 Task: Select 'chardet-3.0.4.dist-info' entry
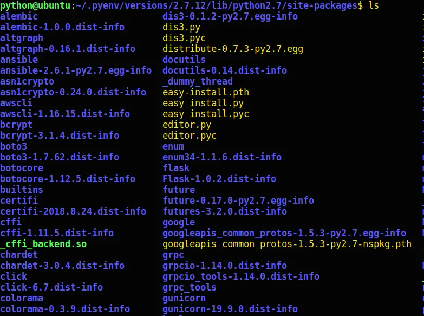click(62, 266)
